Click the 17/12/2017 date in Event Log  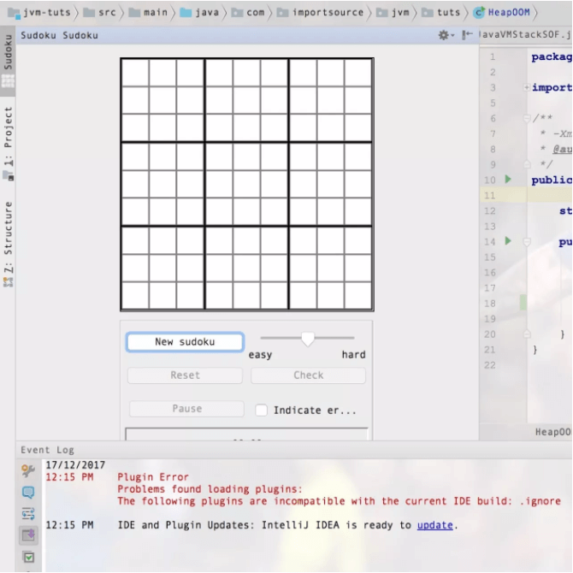click(x=75, y=465)
